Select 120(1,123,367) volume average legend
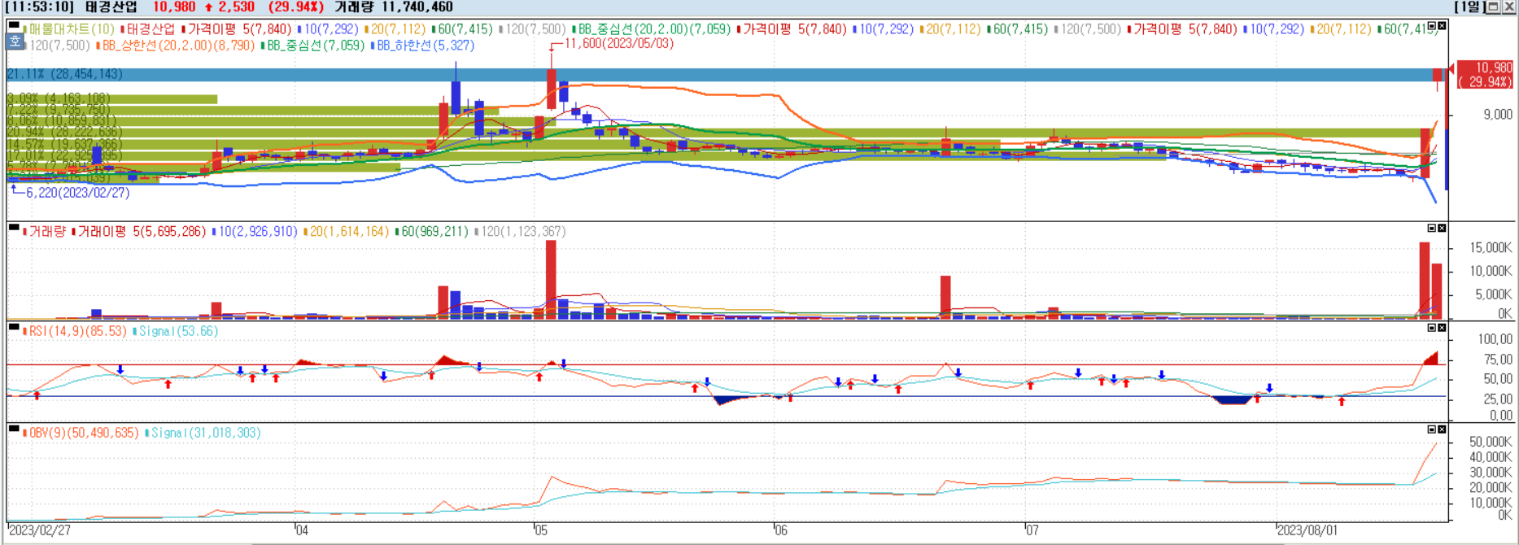The height and width of the screenshot is (545, 1519). pos(520,232)
